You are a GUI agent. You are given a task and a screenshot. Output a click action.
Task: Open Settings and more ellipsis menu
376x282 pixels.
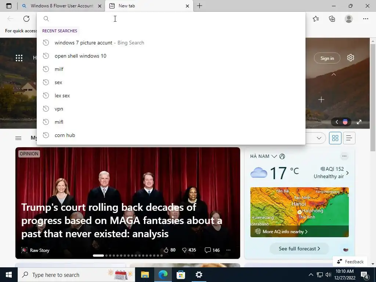365,19
